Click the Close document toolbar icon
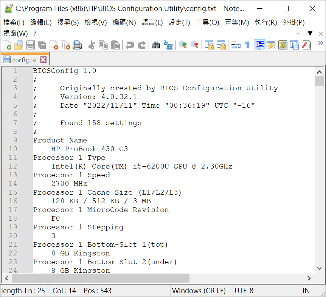 [54, 45]
